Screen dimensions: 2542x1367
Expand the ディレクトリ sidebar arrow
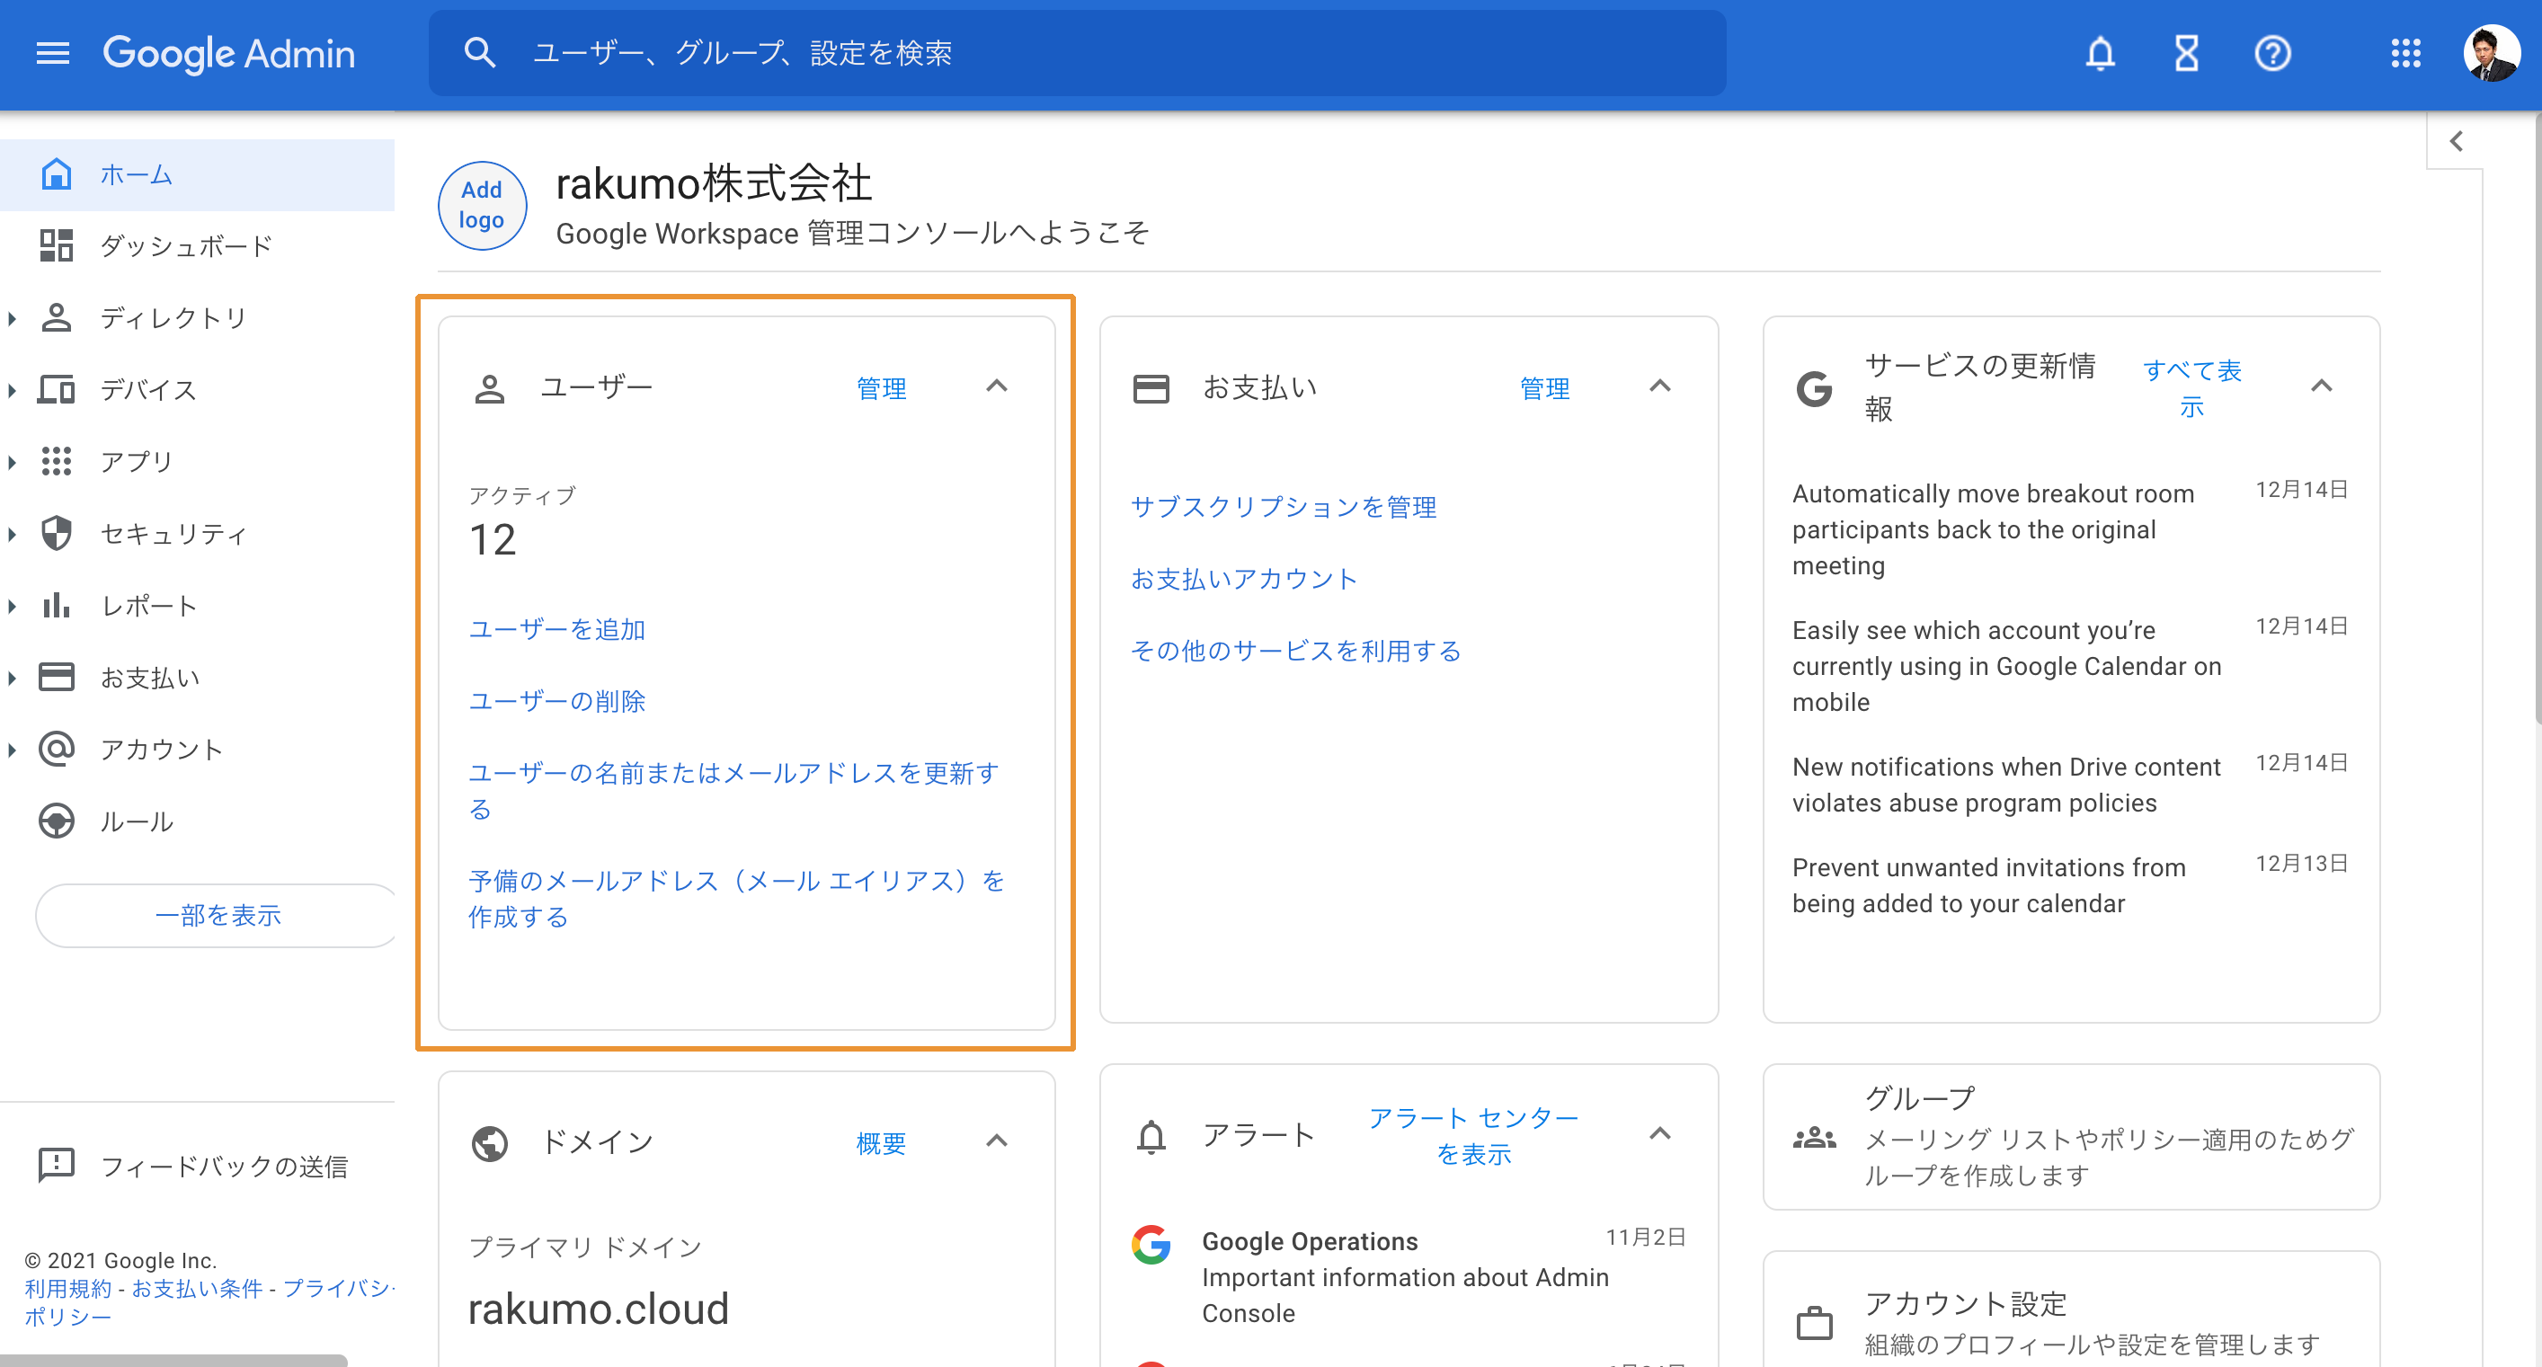pyautogui.click(x=12, y=318)
